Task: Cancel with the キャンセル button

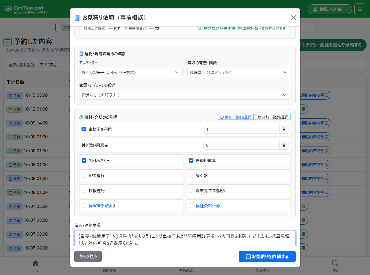Action: click(88, 256)
